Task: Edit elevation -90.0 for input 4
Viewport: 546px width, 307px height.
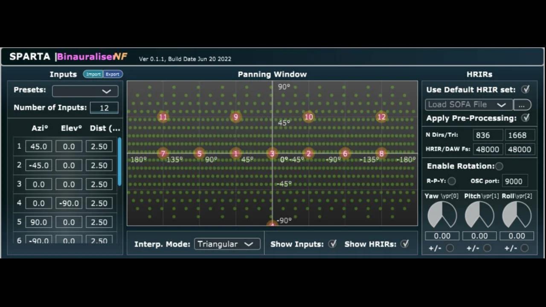Action: click(x=69, y=203)
